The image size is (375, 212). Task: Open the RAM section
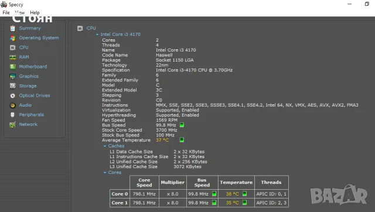coord(24,57)
